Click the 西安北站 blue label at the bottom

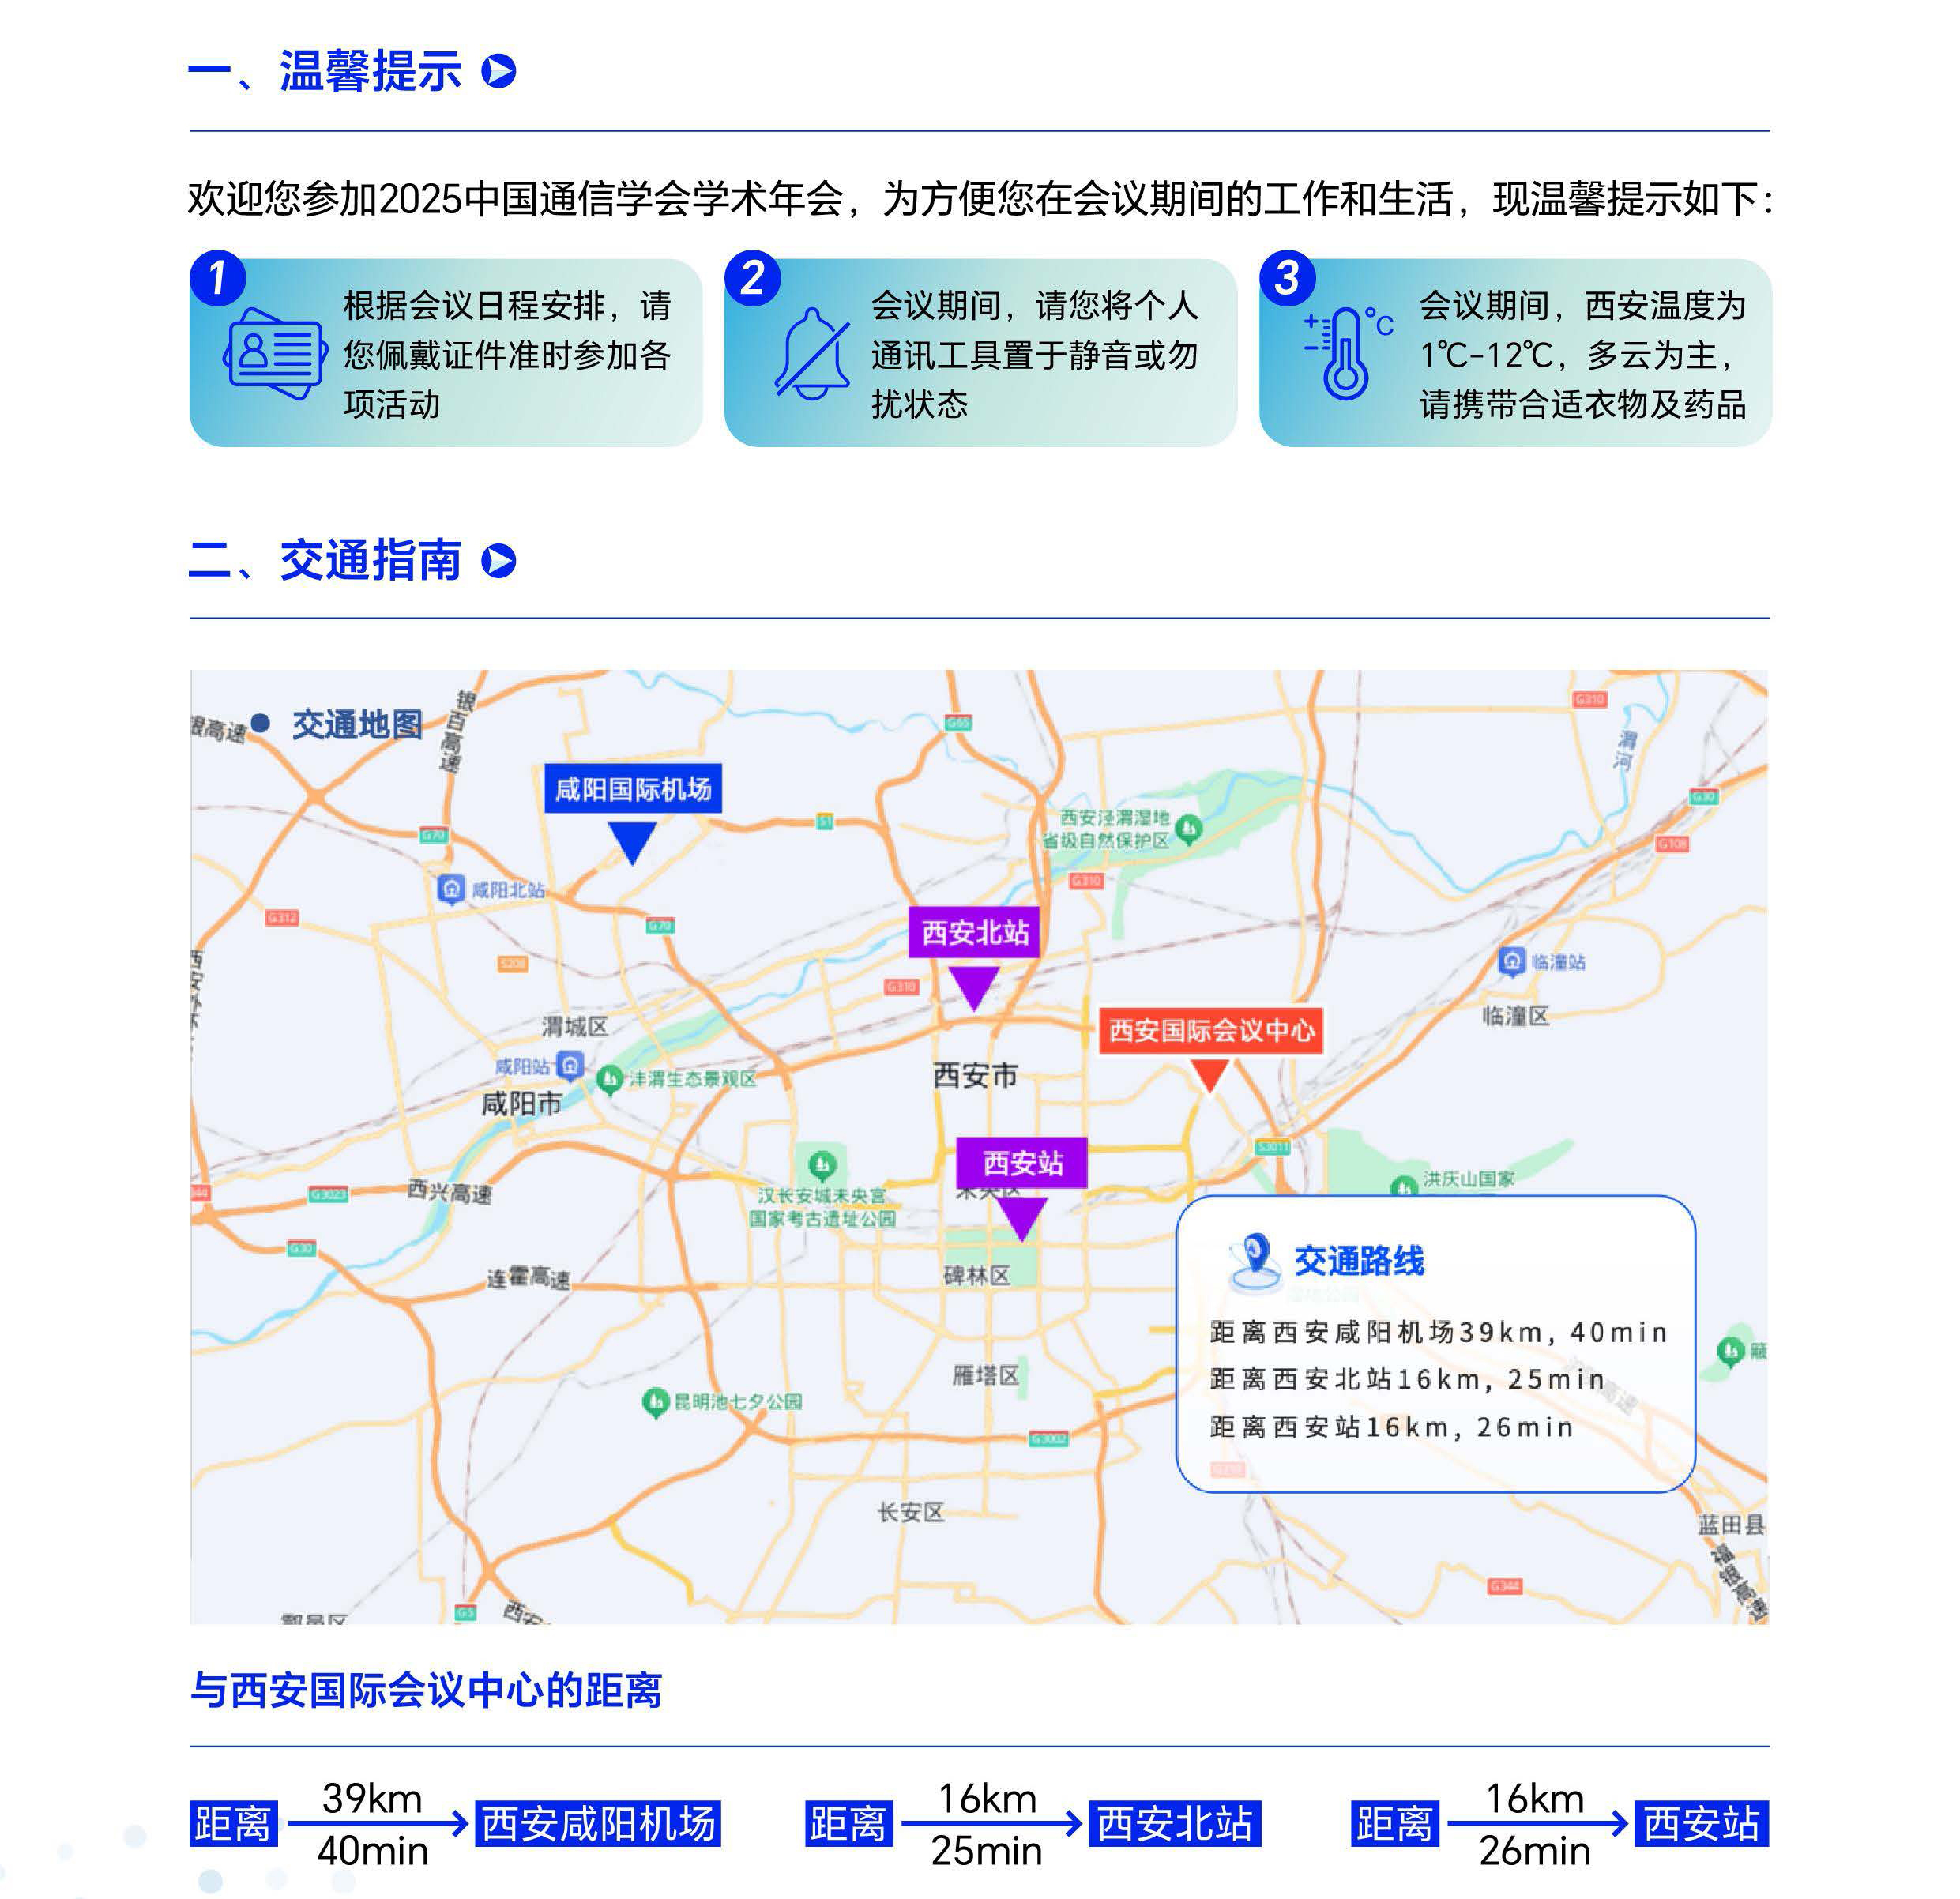coord(1174,1824)
